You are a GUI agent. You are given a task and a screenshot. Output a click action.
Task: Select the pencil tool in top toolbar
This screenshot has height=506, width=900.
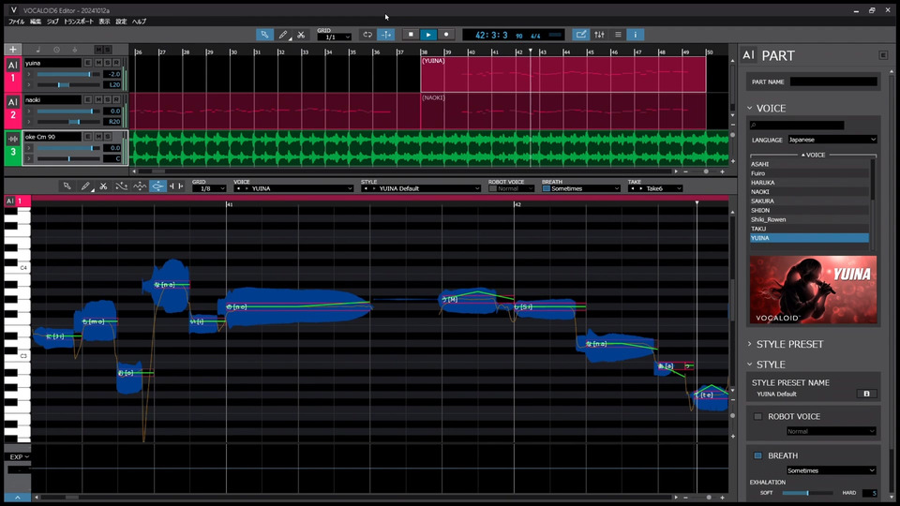point(283,35)
